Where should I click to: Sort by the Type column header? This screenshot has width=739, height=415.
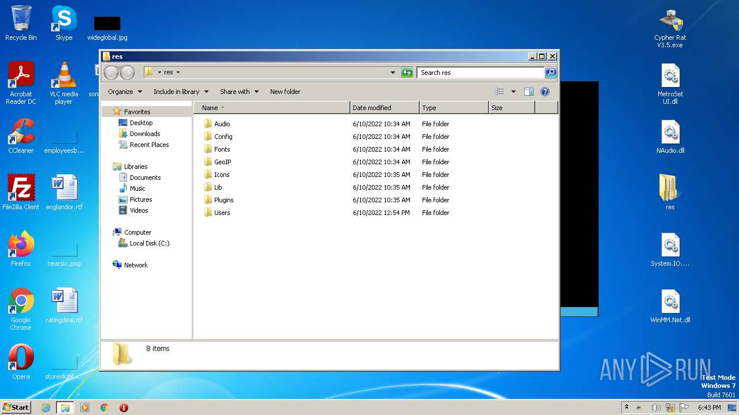pyautogui.click(x=454, y=108)
